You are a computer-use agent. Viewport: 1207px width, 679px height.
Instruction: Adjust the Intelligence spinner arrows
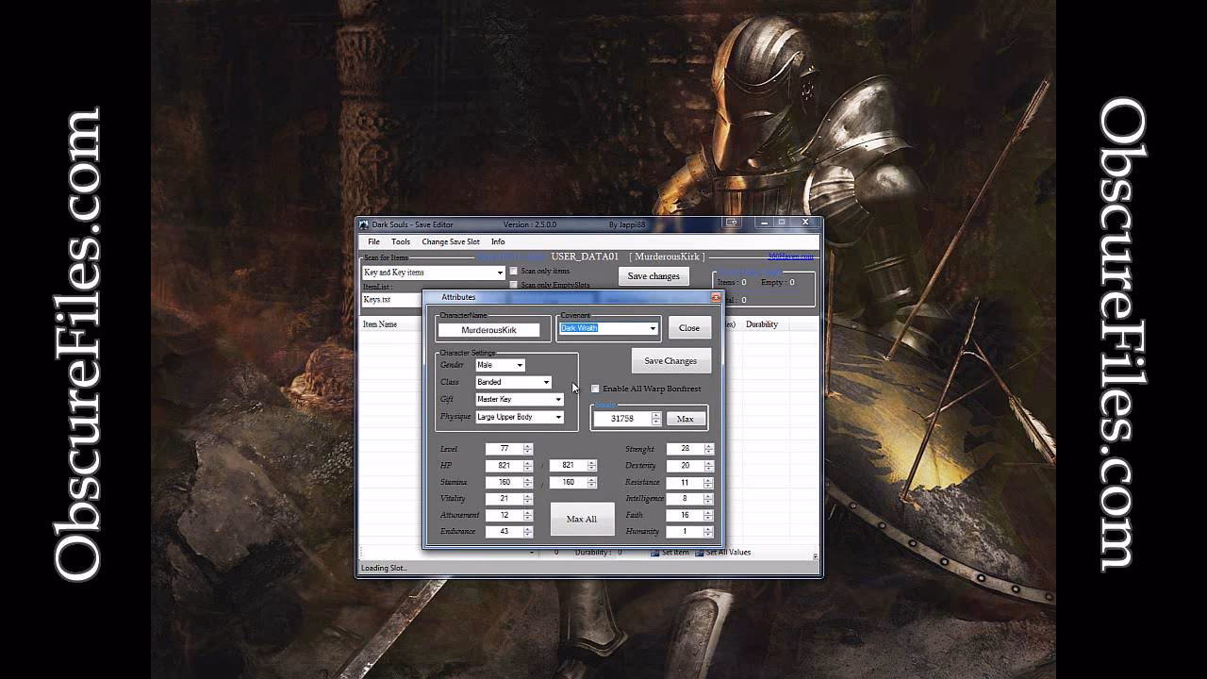(x=708, y=499)
